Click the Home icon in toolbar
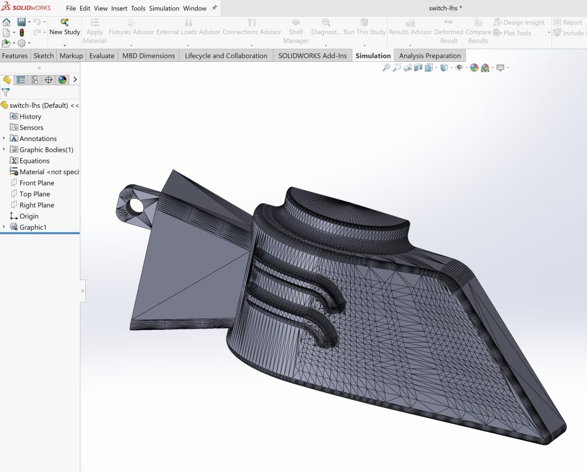This screenshot has width=587, height=472. [6, 22]
